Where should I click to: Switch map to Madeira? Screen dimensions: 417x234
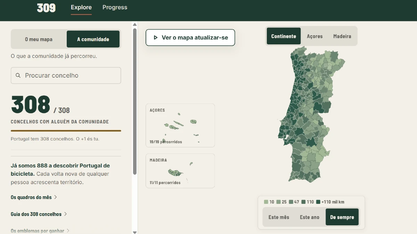[x=342, y=36]
